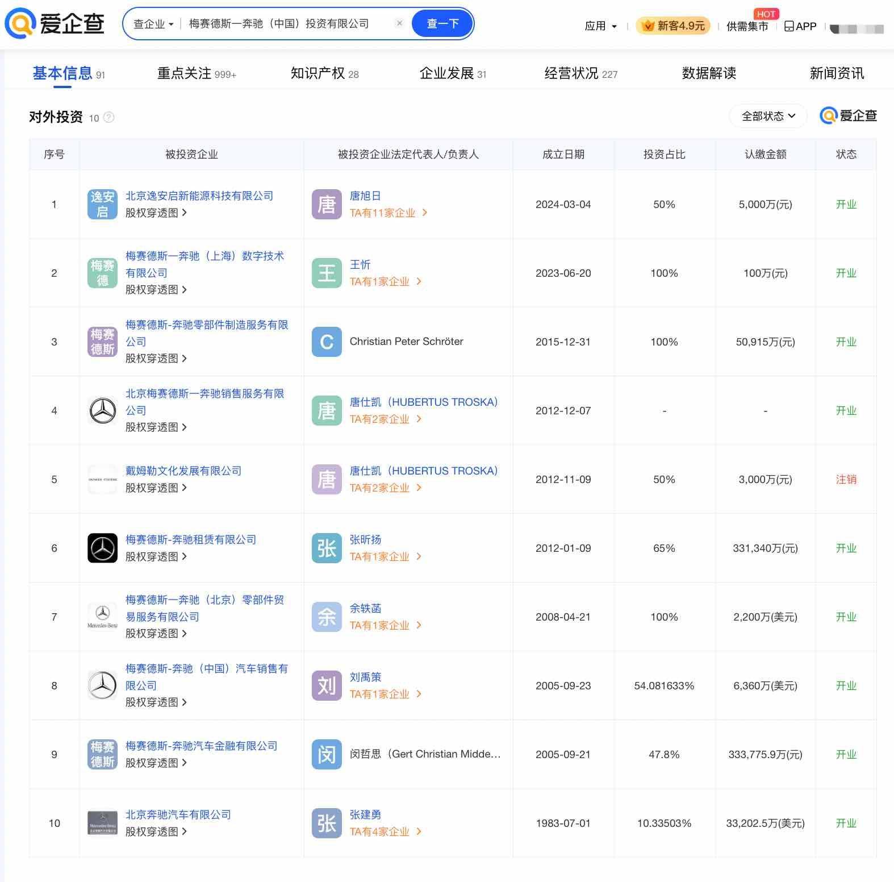Click the C avatar for Christian Peter Schröter
Screen dimensions: 894x882
coord(327,342)
